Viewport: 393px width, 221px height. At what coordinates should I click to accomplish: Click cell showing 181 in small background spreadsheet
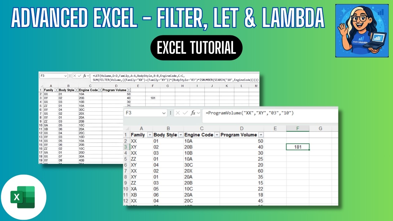153,98
